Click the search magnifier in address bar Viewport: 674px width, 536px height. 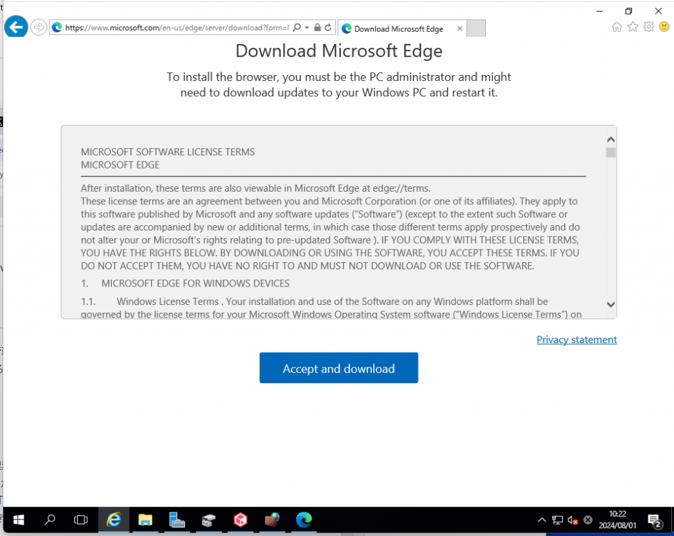tap(297, 28)
